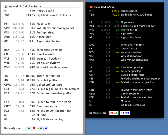Viewport: 168px width, 135px height.
Task: Select the A hearts A clubs hand in steve panel
Action: pyautogui.click(x=114, y=113)
